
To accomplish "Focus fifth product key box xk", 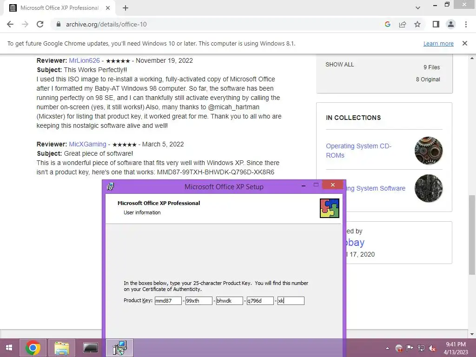I will (291, 301).
